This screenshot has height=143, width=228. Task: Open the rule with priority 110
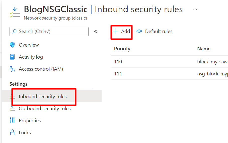pos(118,62)
